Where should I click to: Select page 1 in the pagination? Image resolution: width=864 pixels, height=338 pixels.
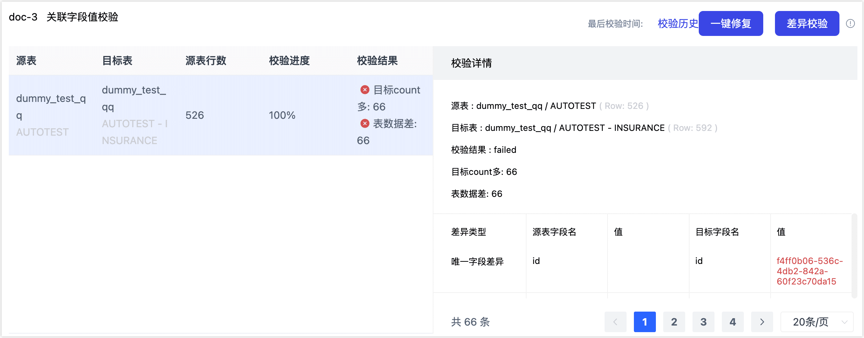click(645, 322)
